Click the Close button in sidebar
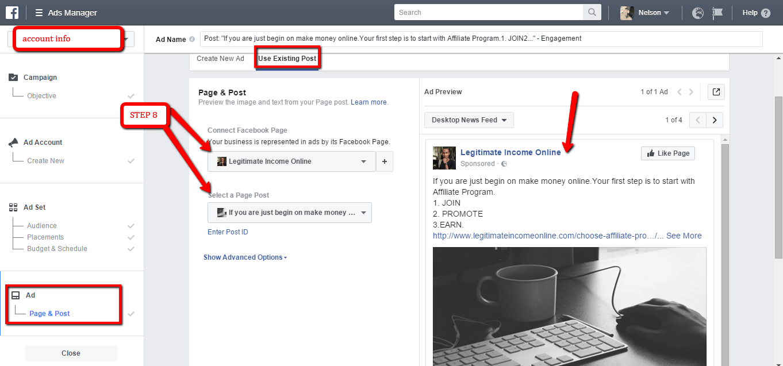Screen dimensions: 783x366 click(71, 353)
